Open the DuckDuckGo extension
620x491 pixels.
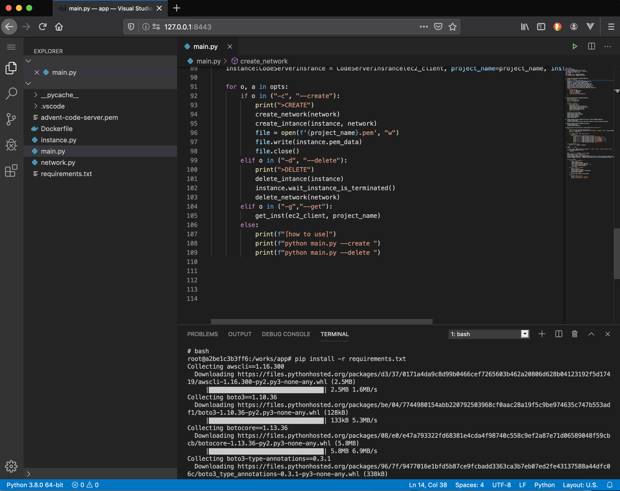pyautogui.click(x=557, y=27)
